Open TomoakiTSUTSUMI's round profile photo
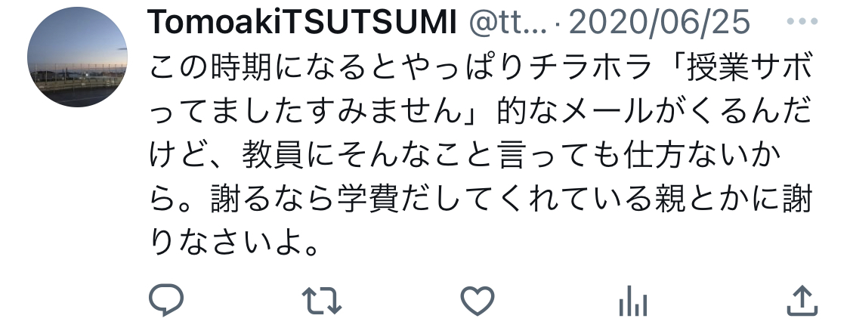Viewport: 850px width, 334px height. click(77, 57)
